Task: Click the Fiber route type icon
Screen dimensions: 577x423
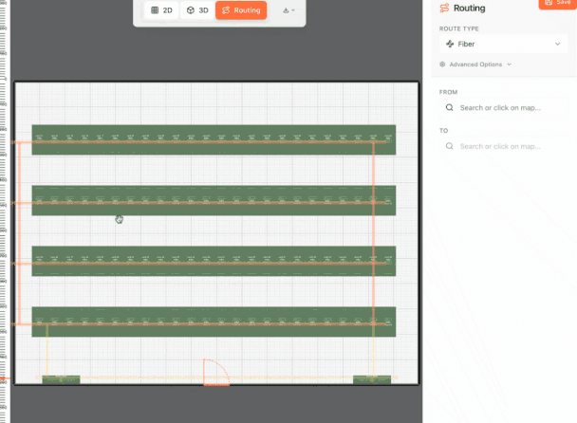Action: pyautogui.click(x=450, y=45)
